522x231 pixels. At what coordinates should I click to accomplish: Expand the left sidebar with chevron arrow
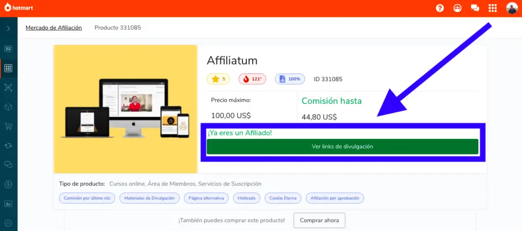(9, 28)
